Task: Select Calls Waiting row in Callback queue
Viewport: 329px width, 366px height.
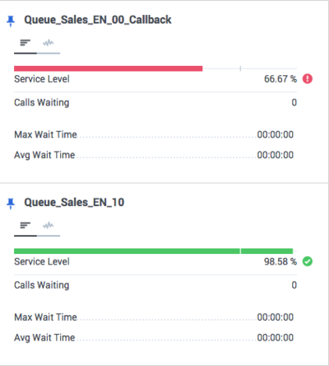Action: [x=155, y=102]
